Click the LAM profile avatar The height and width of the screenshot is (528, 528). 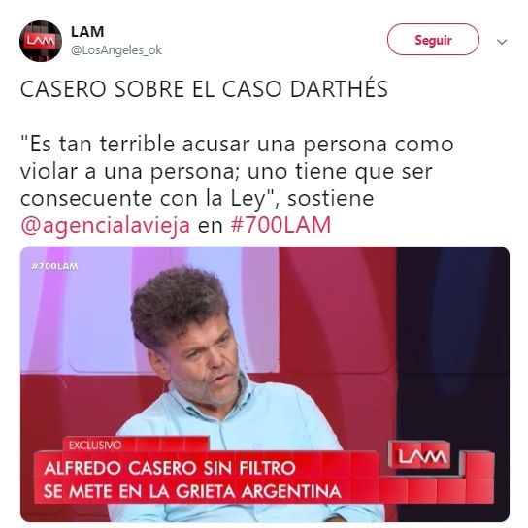click(x=41, y=41)
